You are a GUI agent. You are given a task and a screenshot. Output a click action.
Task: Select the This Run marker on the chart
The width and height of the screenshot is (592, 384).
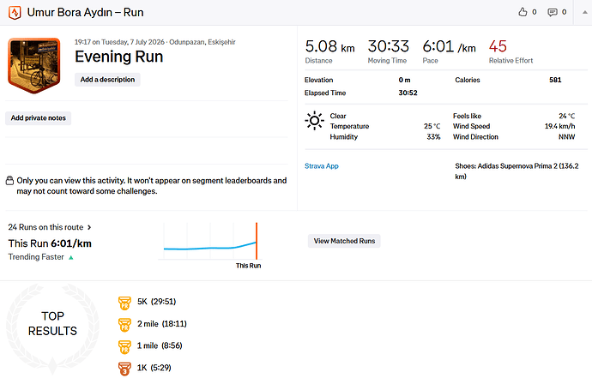[257, 241]
